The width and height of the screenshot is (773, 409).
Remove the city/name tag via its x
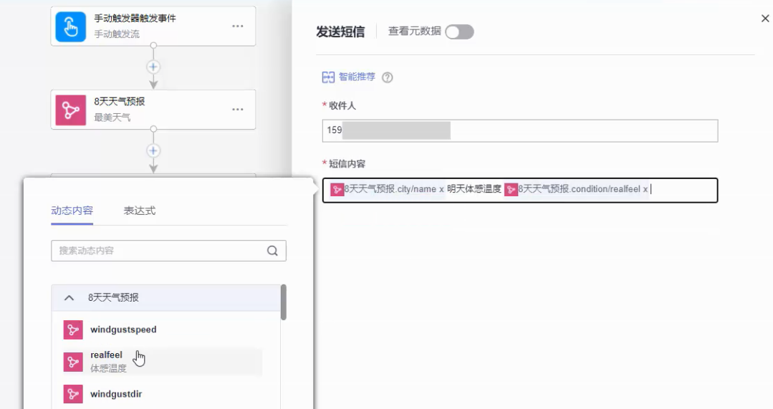[x=441, y=189]
